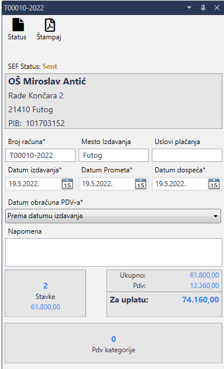Open the Pdv kategorije tile
The image size is (224, 369).
click(113, 343)
